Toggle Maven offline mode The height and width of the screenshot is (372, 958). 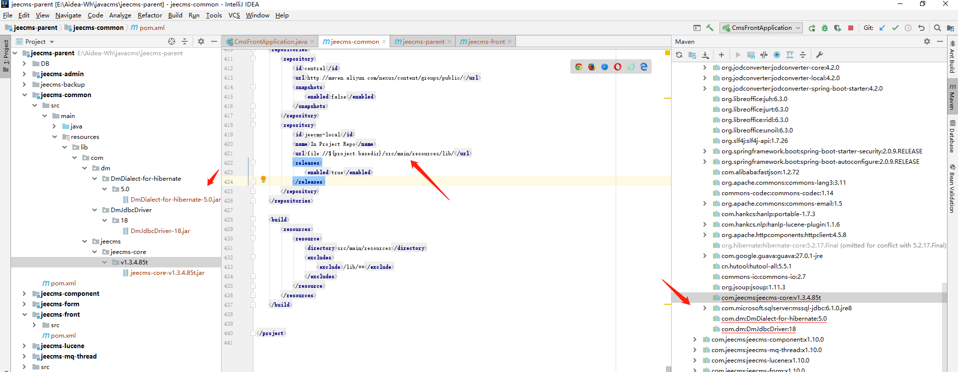click(x=764, y=55)
